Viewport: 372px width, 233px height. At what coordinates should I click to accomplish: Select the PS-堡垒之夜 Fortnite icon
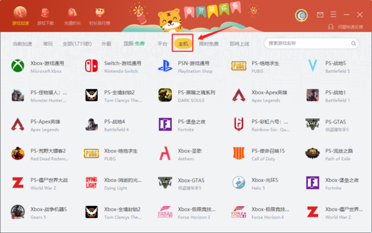coord(165,124)
